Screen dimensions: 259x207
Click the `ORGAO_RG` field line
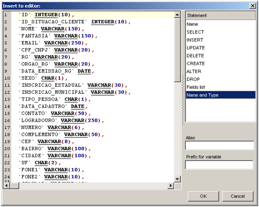tap(56, 64)
